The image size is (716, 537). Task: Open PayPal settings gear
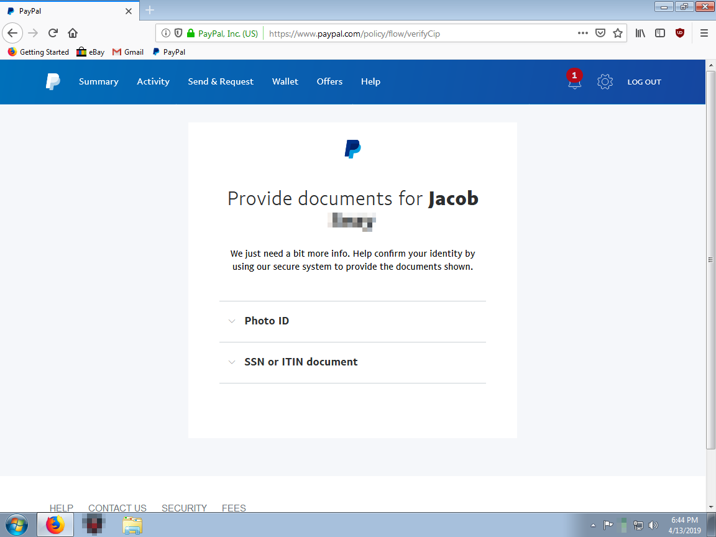click(605, 82)
